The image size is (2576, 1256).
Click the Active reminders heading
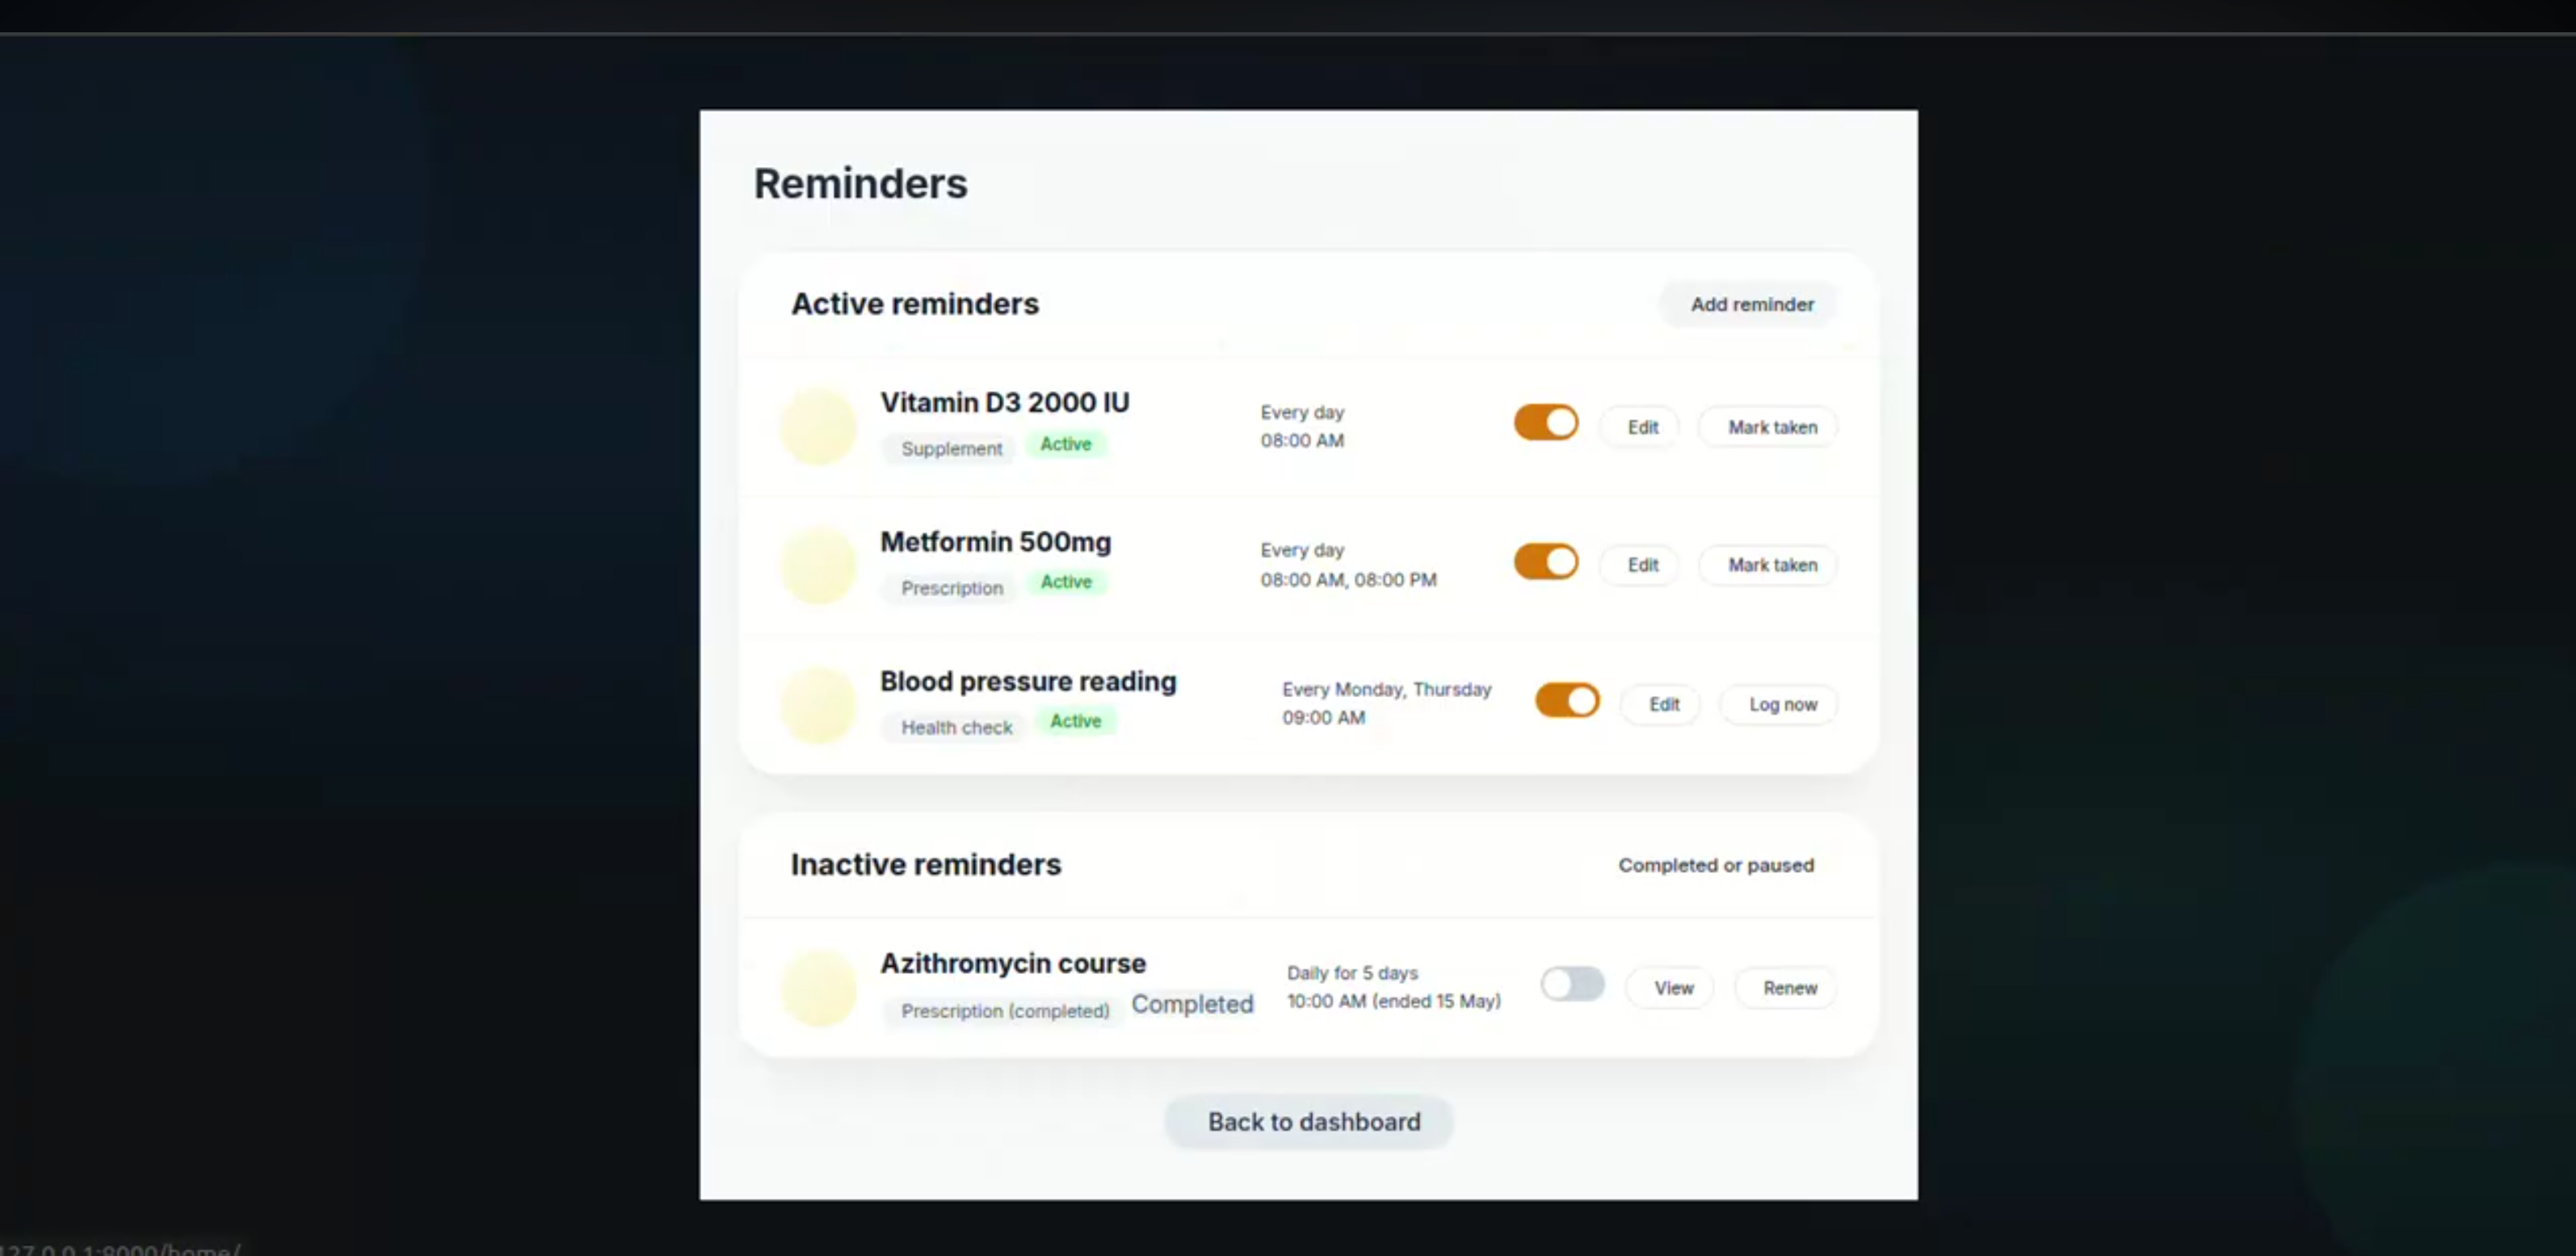pyautogui.click(x=914, y=304)
